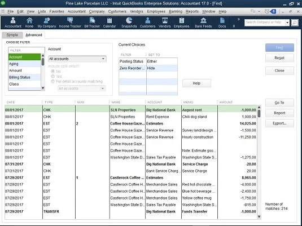Select the Amount filter
Screen dimensions: 302x226
click(24, 70)
